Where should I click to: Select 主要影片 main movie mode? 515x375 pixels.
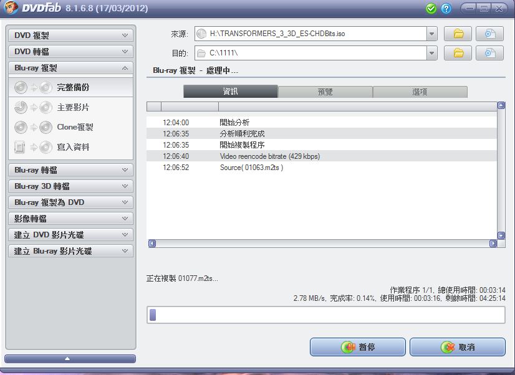[x=70, y=107]
